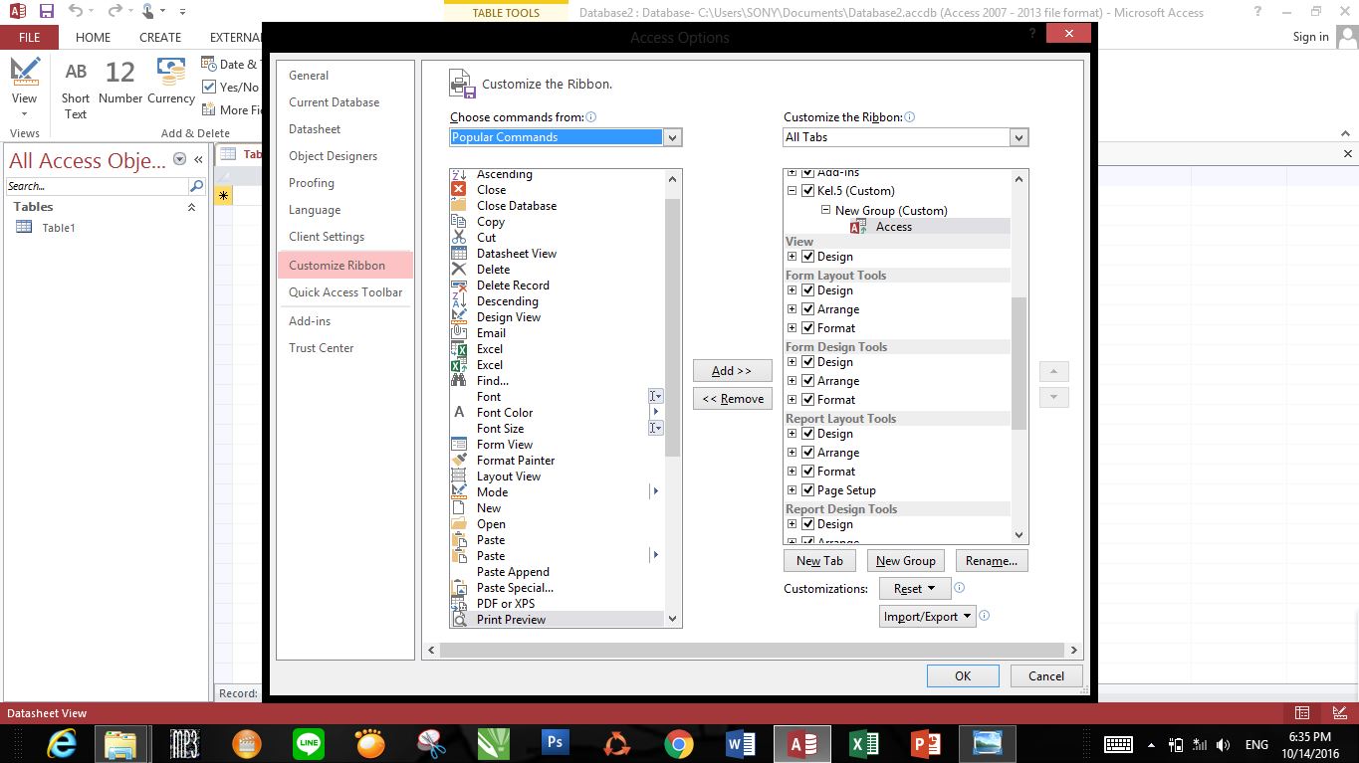Collapse the New Group (Custom) node
This screenshot has width=1359, height=763.
click(x=826, y=210)
